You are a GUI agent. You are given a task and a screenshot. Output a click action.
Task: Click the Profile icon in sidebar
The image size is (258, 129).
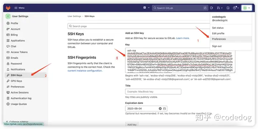pos(8,23)
